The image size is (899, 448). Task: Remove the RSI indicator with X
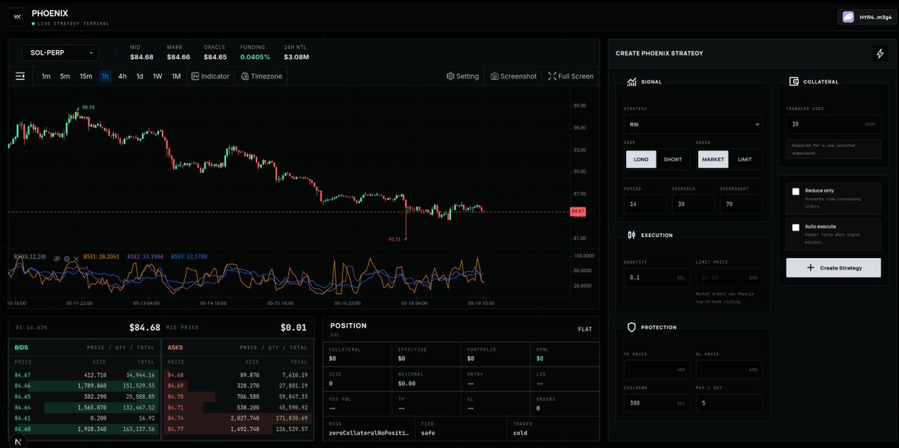[76, 257]
